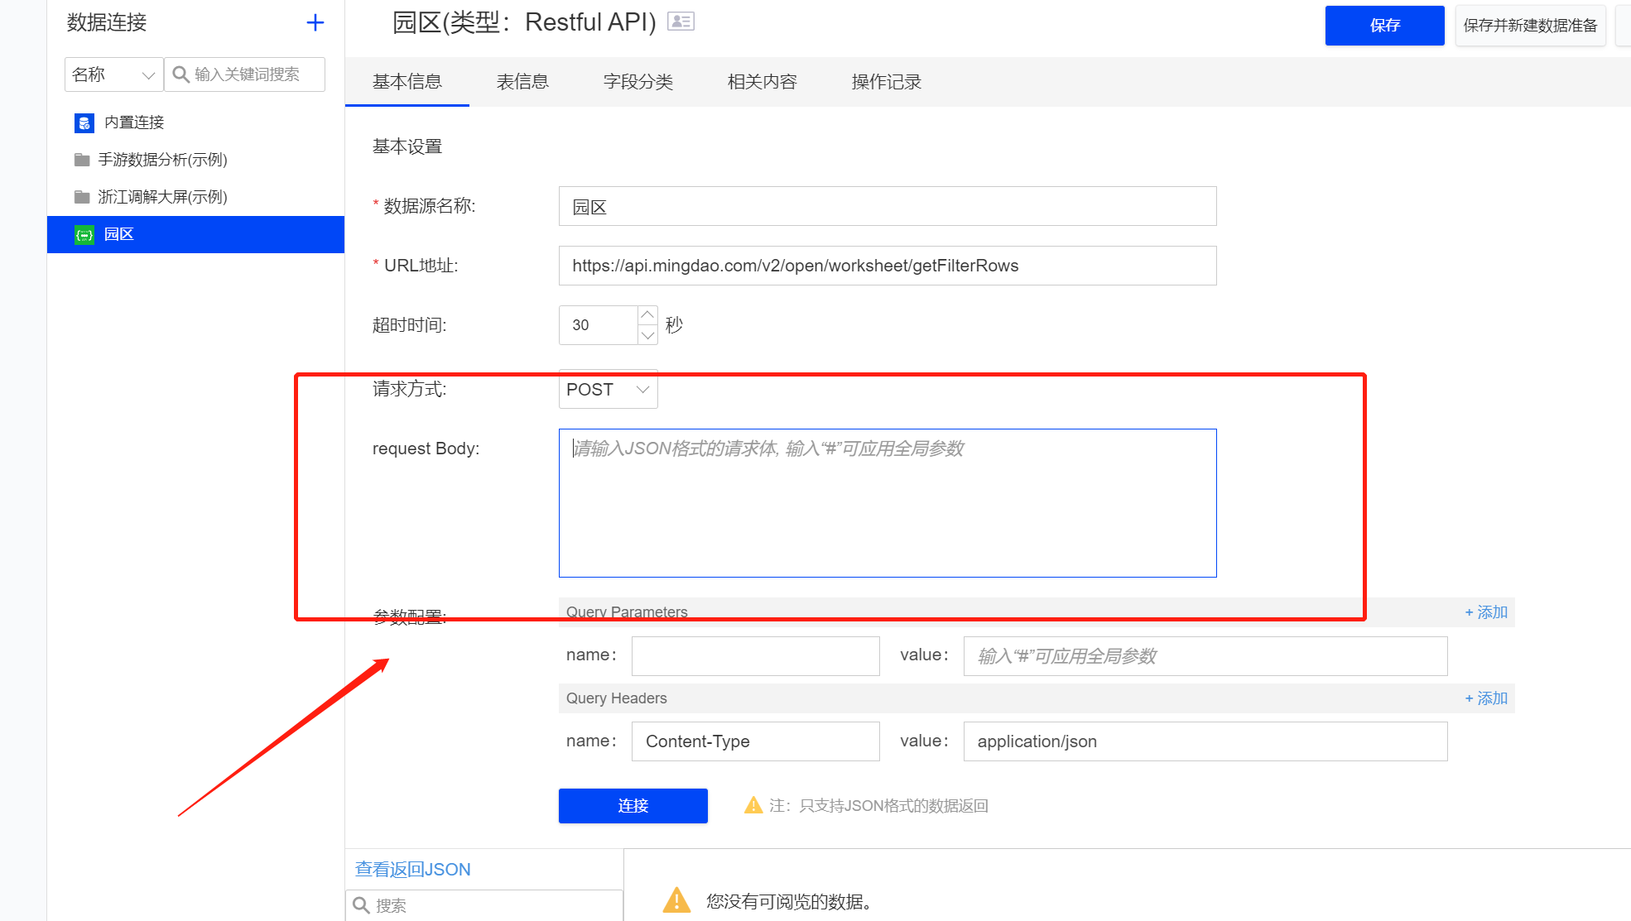
Task: Switch to the 字段分类 tab
Action: pyautogui.click(x=637, y=82)
